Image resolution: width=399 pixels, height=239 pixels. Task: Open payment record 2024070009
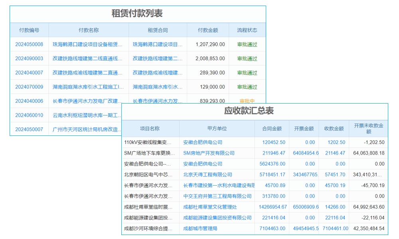(x=26, y=87)
